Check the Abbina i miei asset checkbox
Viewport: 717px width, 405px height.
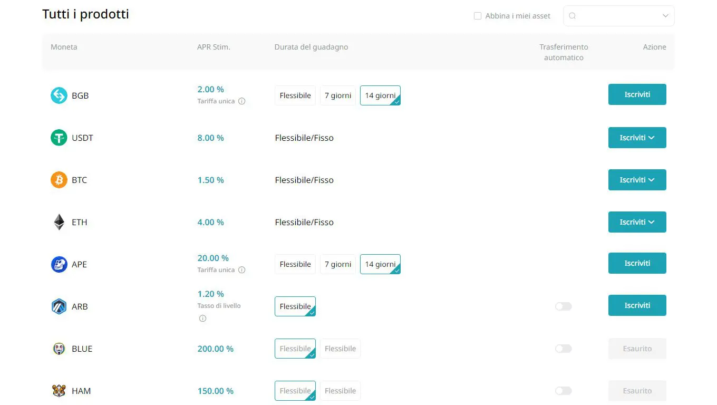tap(478, 16)
